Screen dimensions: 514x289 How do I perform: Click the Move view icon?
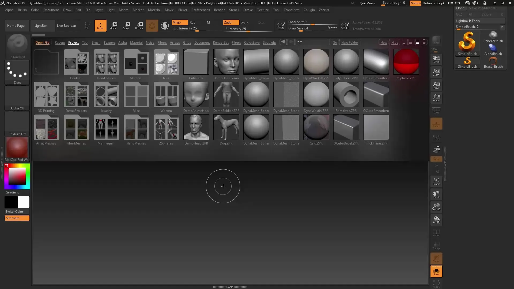pyautogui.click(x=436, y=194)
